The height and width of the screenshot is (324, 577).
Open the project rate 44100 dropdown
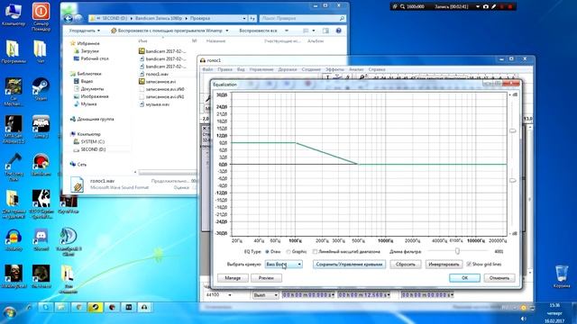(x=230, y=295)
